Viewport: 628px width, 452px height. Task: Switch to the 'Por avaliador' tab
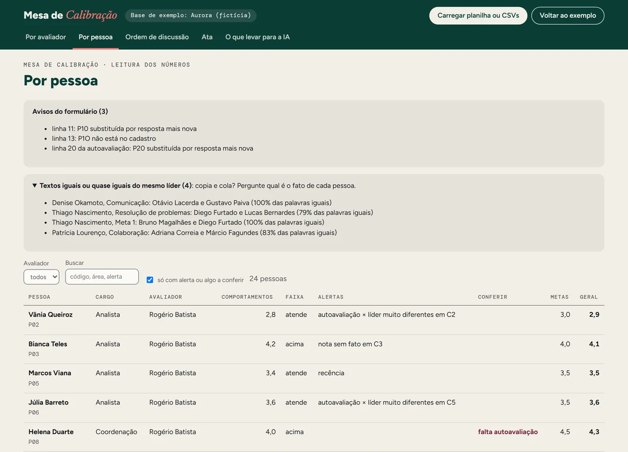[46, 37]
